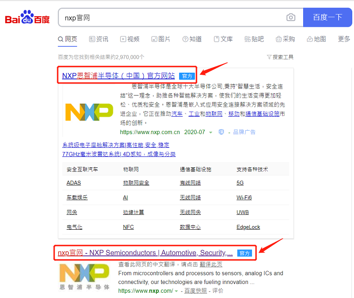Open the ADAS link

[74, 183]
